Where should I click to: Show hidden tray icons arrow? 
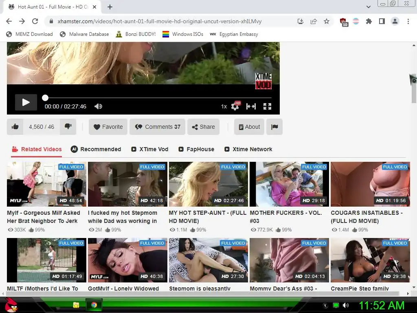(325, 306)
